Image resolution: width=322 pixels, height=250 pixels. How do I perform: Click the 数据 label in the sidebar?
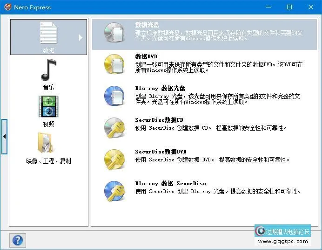tap(48, 50)
